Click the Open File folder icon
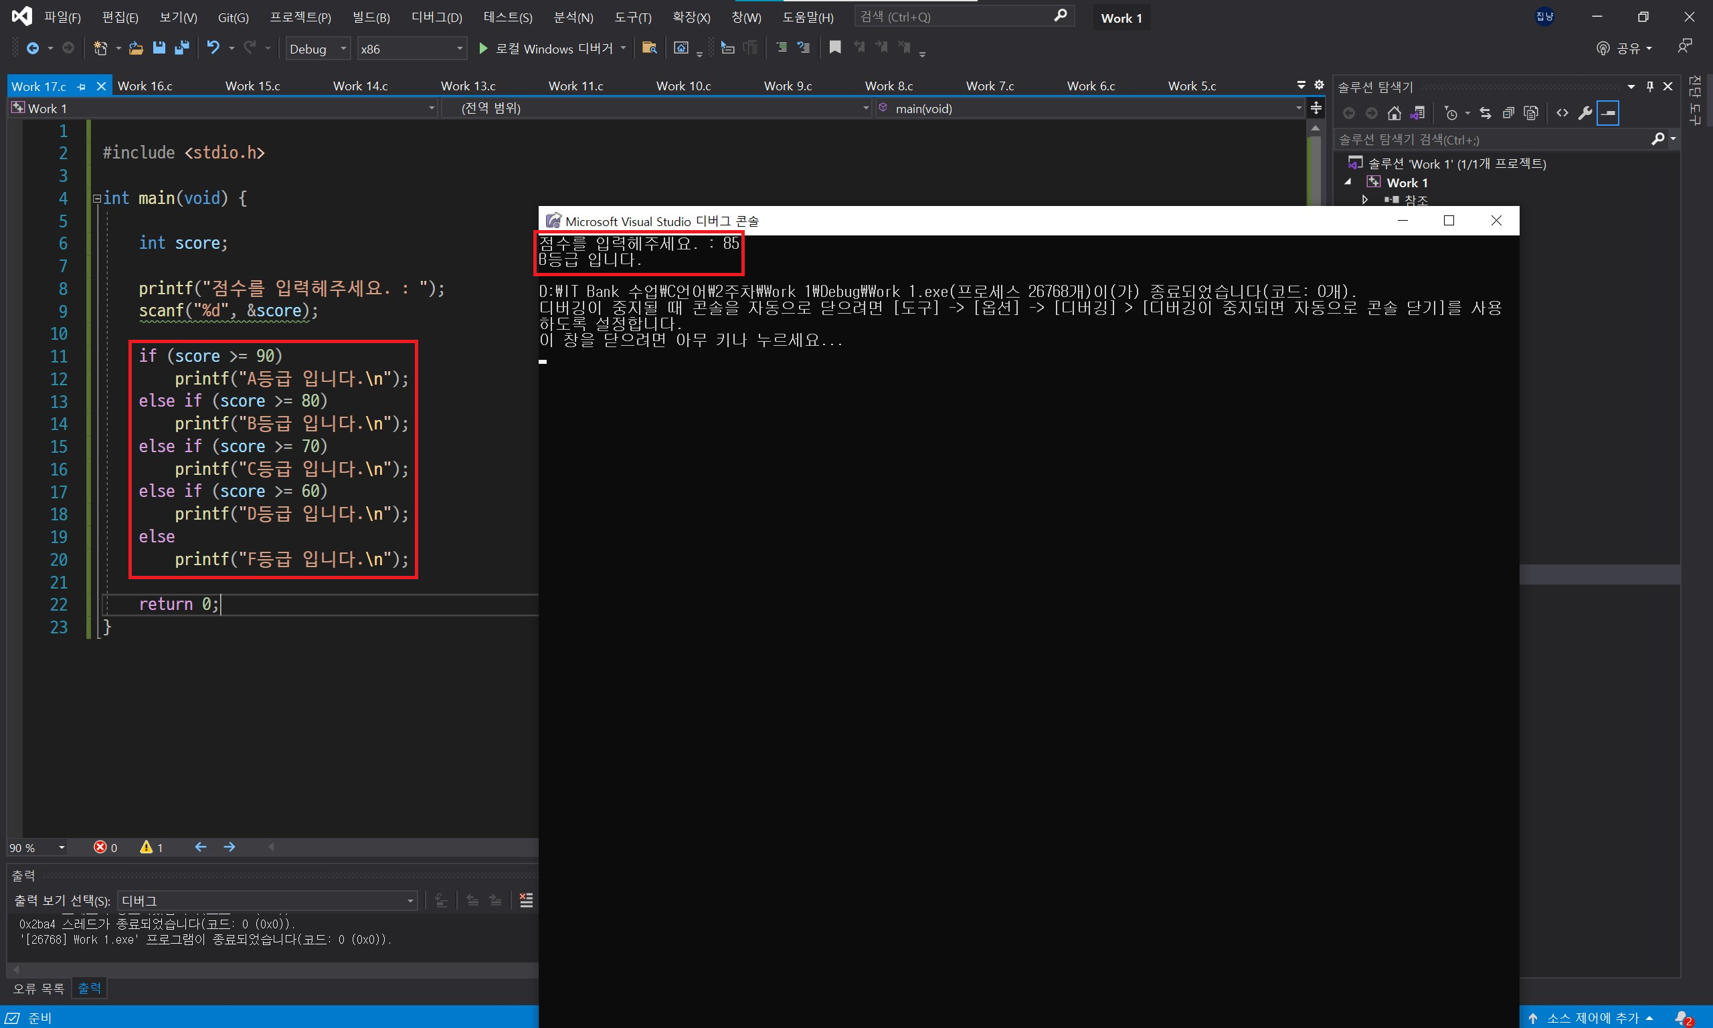 click(136, 47)
